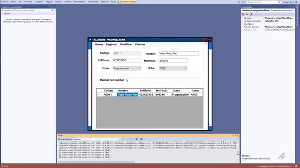Click the Código field containing A0011
This screenshot has height=168, width=300.
pyautogui.click(x=127, y=53)
